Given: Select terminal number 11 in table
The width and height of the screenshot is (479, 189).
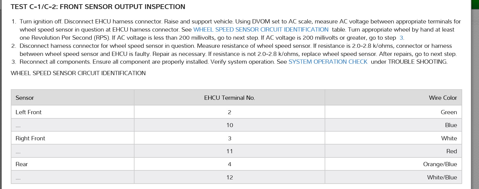Looking at the screenshot, I should click(230, 151).
